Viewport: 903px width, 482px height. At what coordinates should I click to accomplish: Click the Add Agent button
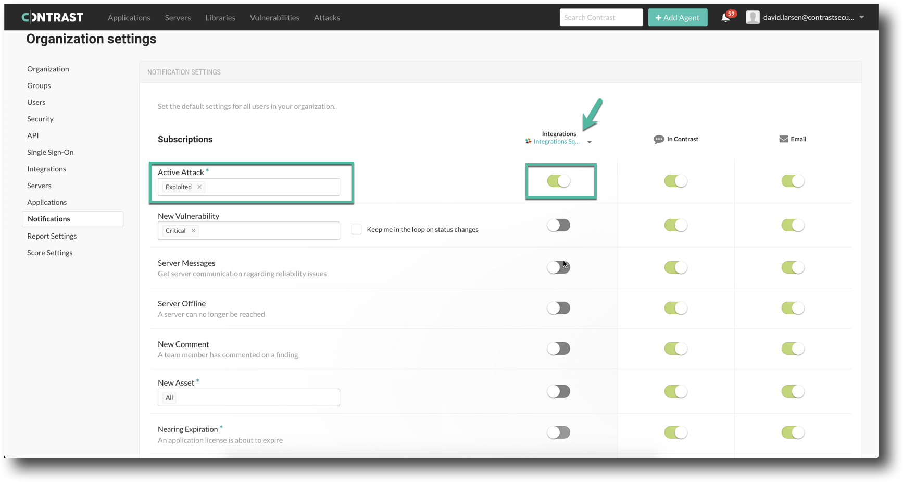tap(678, 18)
